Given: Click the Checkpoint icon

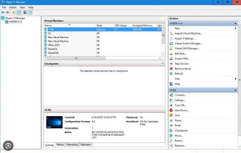Looking at the screenshot, I should tap(171, 131).
